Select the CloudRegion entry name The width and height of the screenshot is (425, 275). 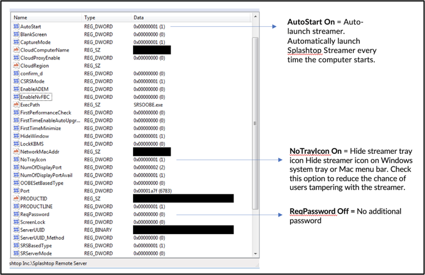35,66
